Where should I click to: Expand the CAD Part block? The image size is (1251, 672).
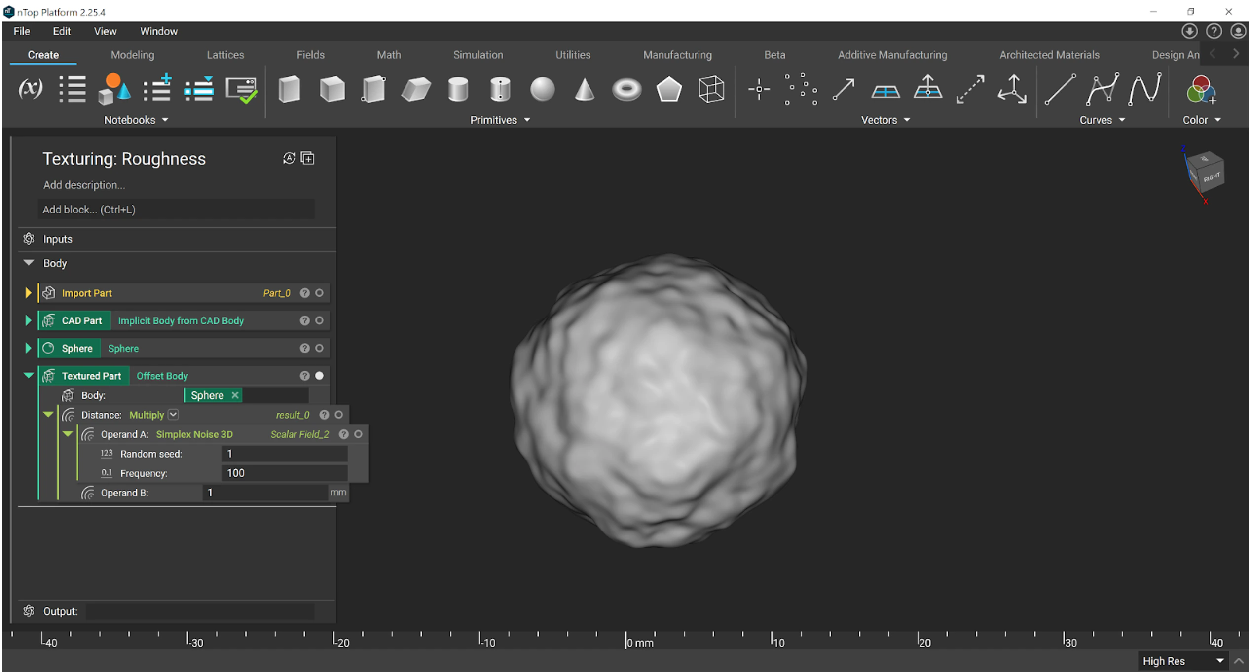[28, 321]
